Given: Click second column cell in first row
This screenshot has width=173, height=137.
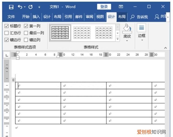Looking at the screenshot, I should pyautogui.click(x=84, y=86).
